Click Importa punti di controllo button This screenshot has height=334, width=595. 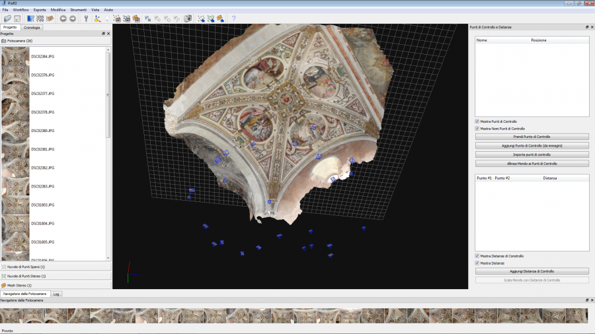(532, 155)
